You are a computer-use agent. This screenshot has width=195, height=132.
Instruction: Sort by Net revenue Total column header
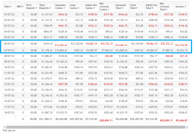(165, 7)
